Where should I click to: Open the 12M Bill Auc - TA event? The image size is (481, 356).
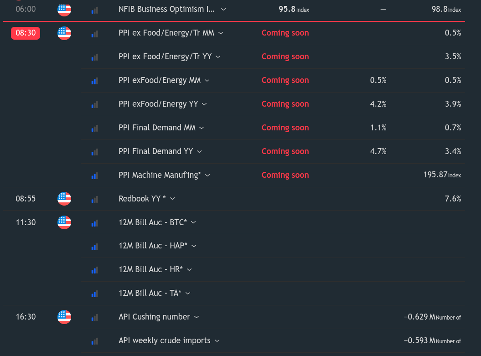coord(150,293)
